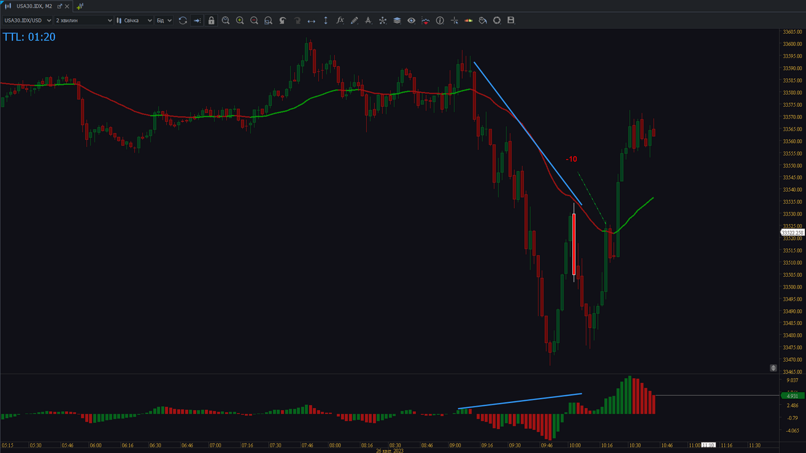Click the 33600.00 price axis label

[x=792, y=44]
